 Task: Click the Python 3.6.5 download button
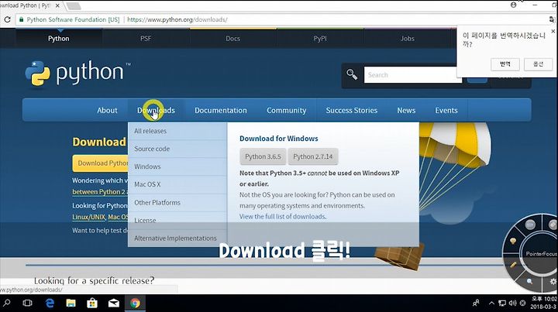[263, 156]
